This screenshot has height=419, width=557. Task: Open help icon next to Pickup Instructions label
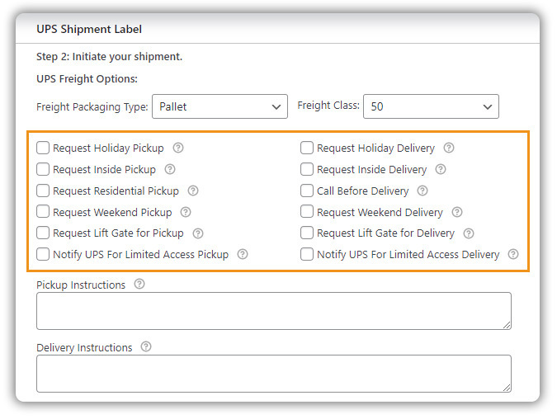point(139,284)
